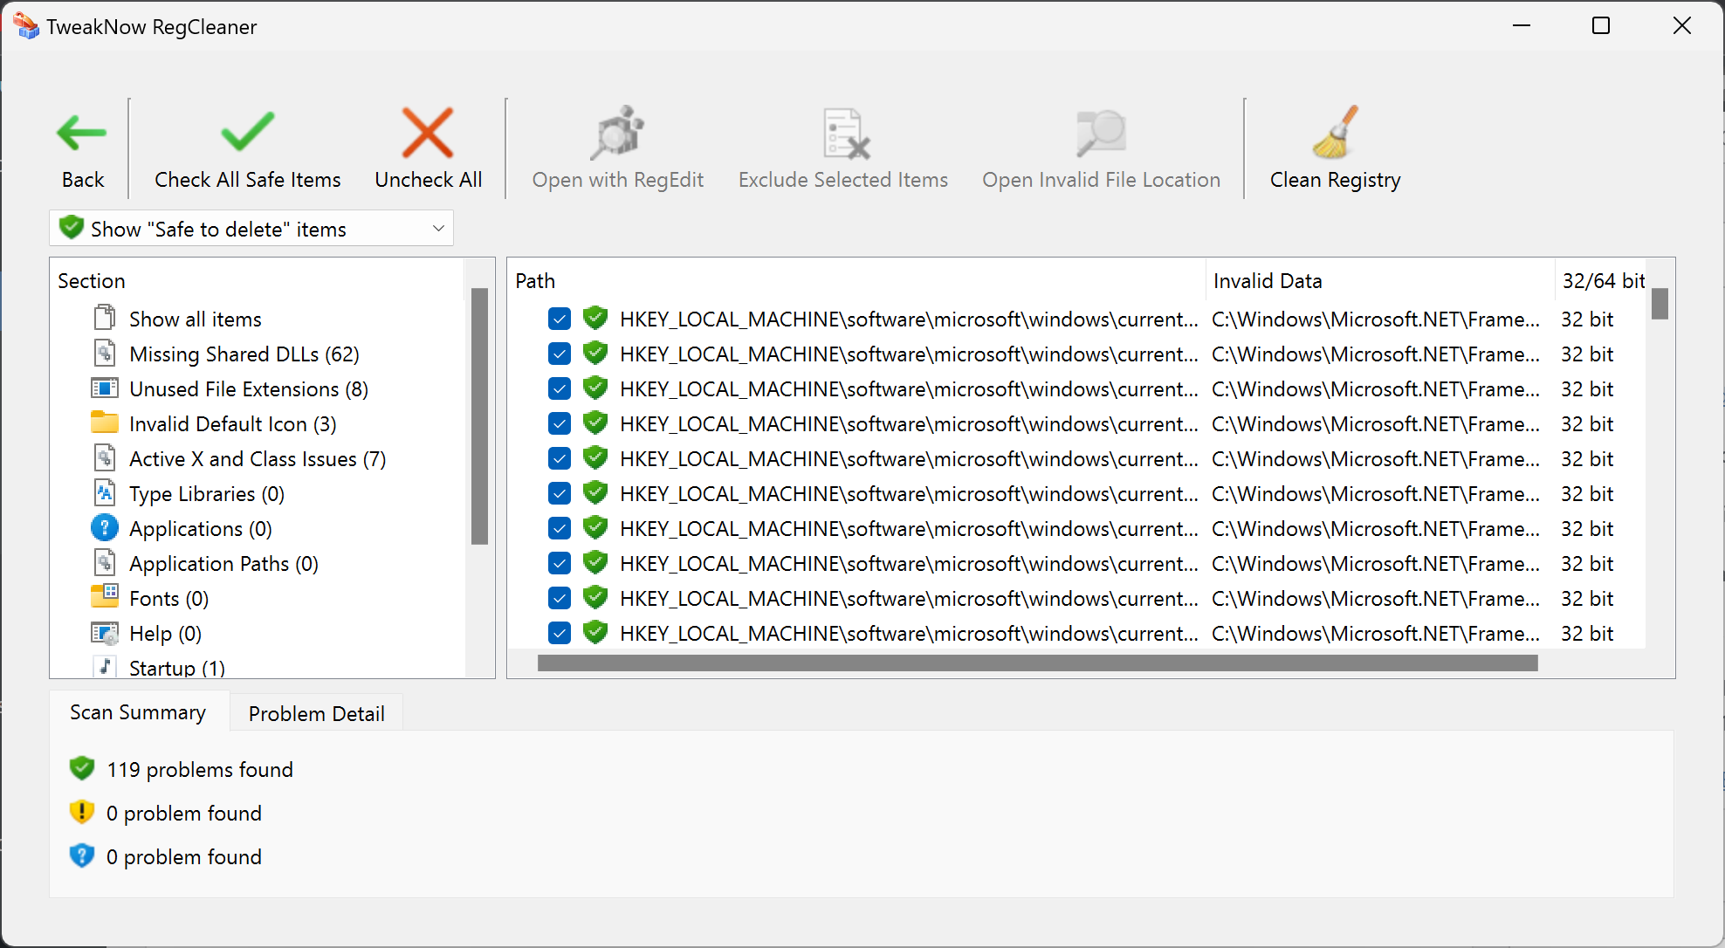Click the TweakNow RegCleaner title bar icon

tap(26, 26)
